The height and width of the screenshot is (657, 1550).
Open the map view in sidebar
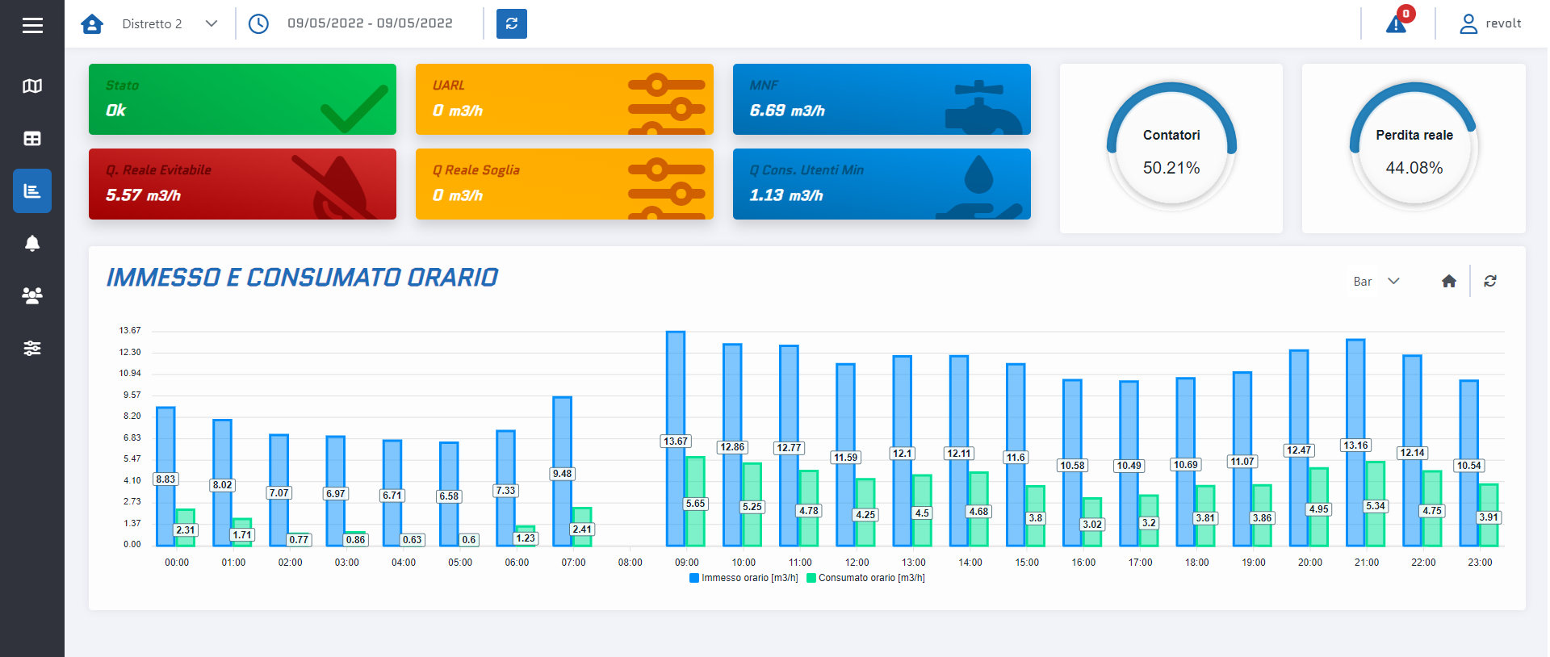pyautogui.click(x=32, y=86)
